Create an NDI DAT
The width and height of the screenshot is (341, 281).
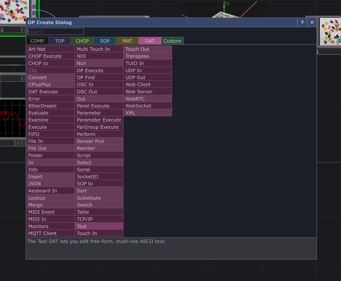99,56
